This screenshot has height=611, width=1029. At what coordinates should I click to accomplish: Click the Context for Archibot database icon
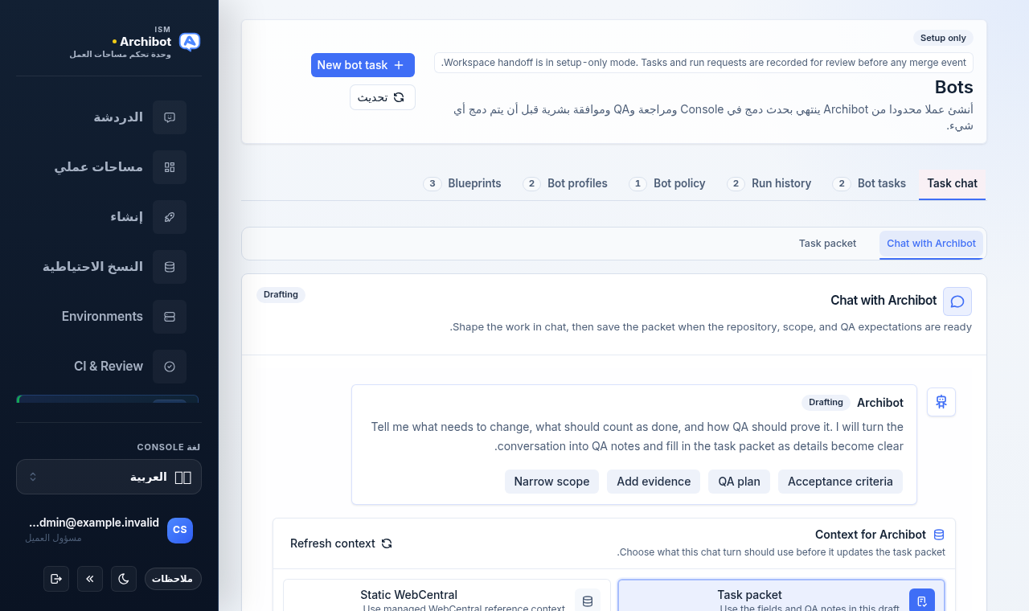pos(939,535)
